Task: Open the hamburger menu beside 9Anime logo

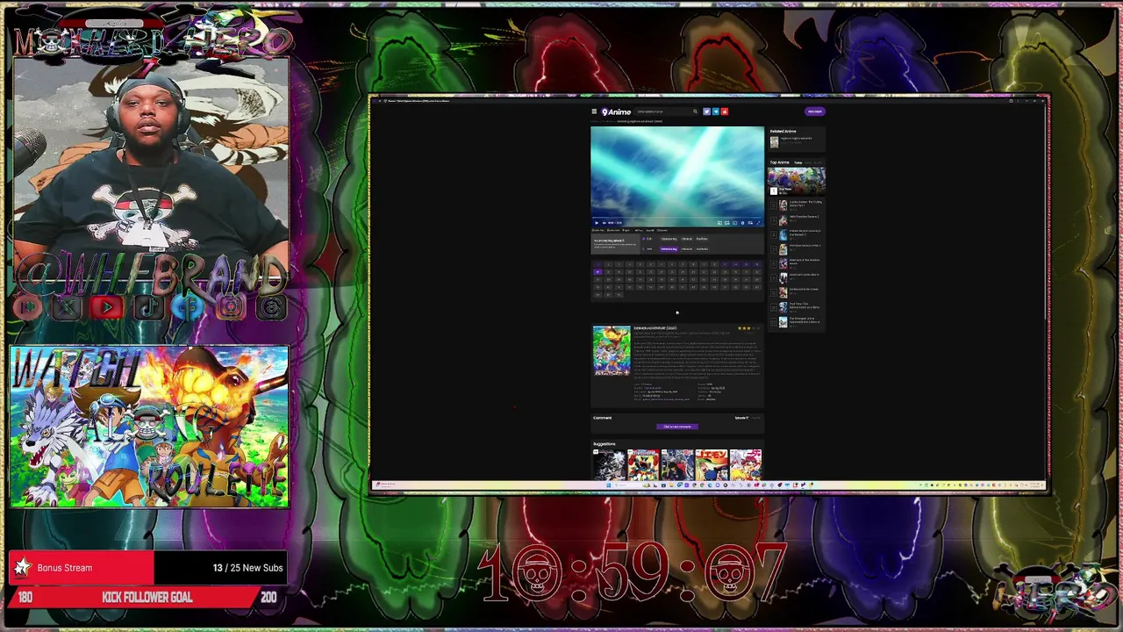Action: coord(594,111)
